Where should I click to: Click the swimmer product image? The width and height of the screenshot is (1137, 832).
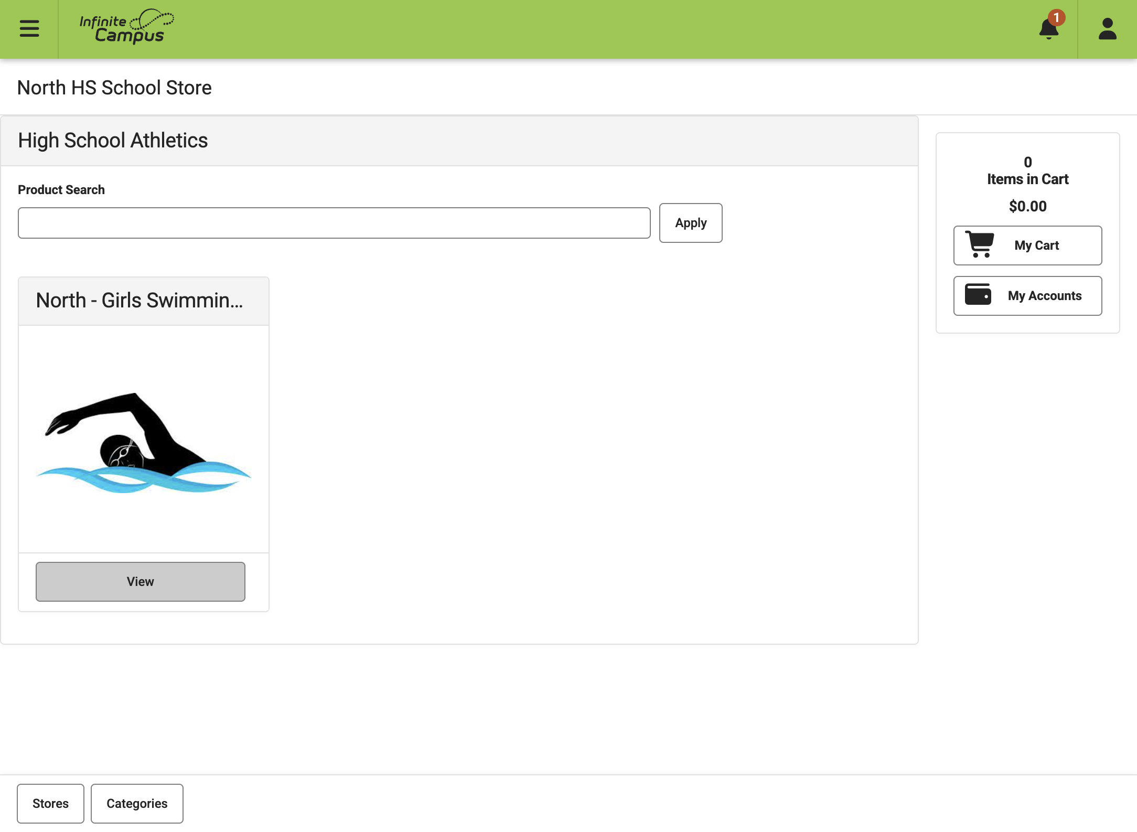tap(144, 442)
